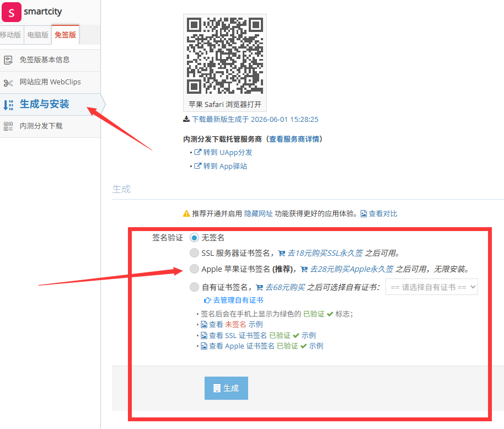View the 未签名 示例 link
This screenshot has width=504, height=429.
(x=236, y=325)
